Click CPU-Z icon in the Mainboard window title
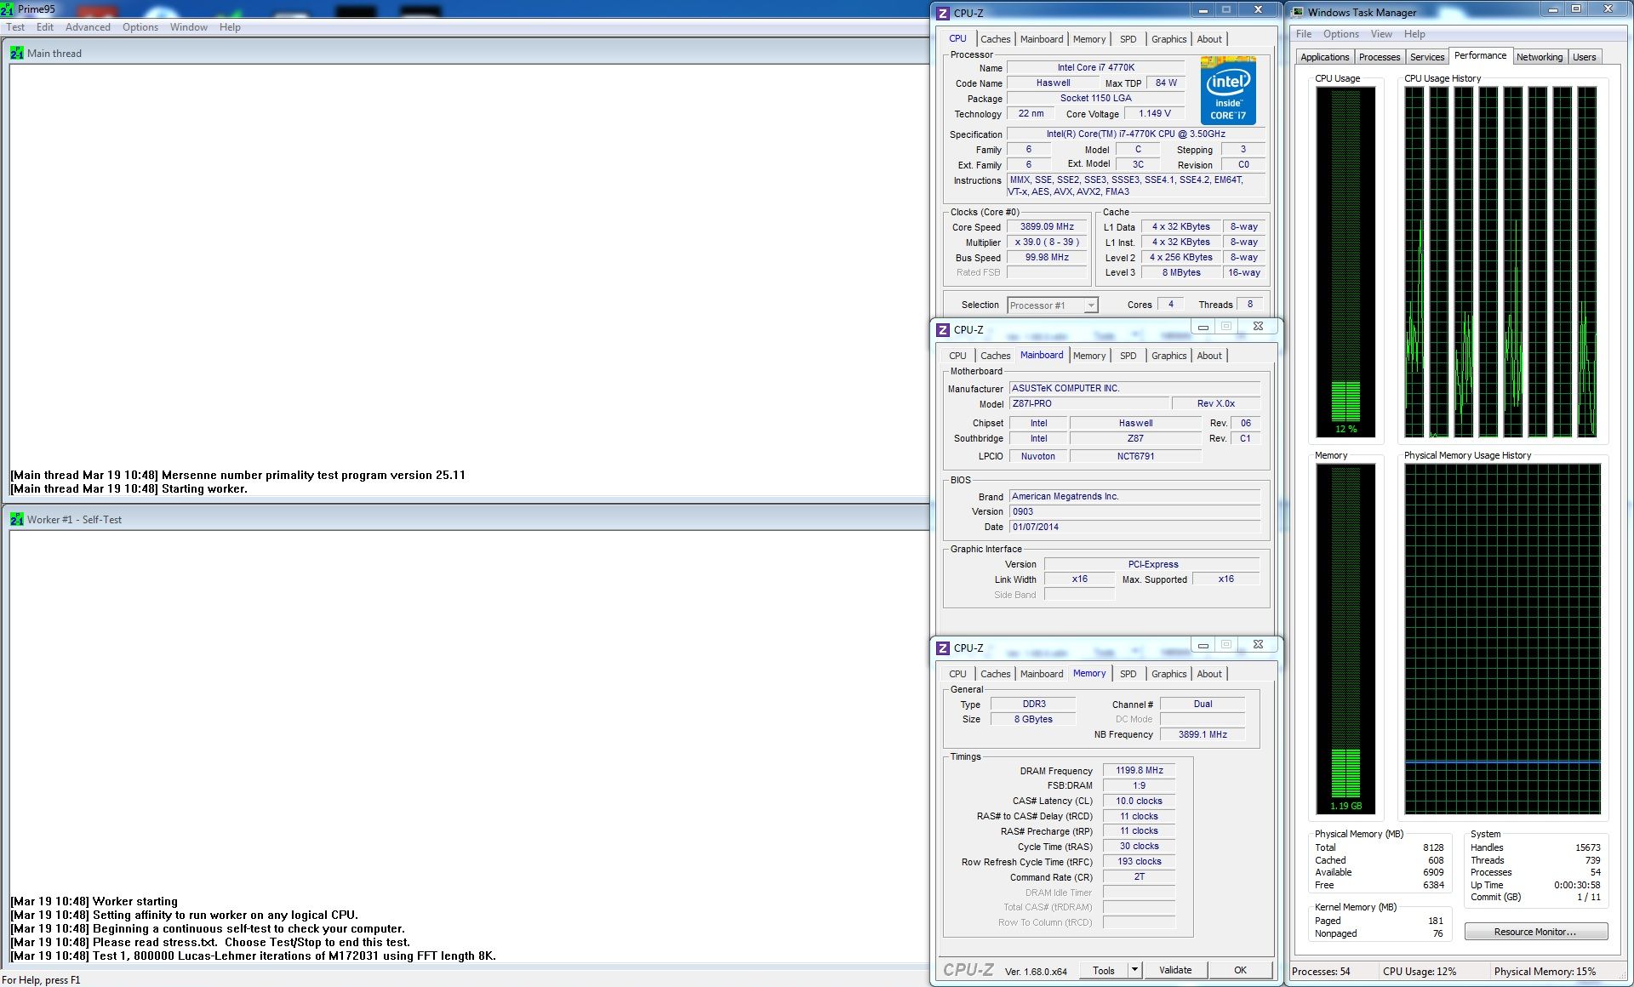Viewport: 1634px width, 987px height. point(943,330)
